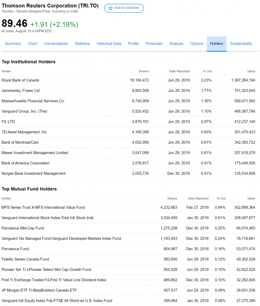Select Mawer Investment Management Limited row
The height and width of the screenshot is (306, 260).
coord(128,152)
